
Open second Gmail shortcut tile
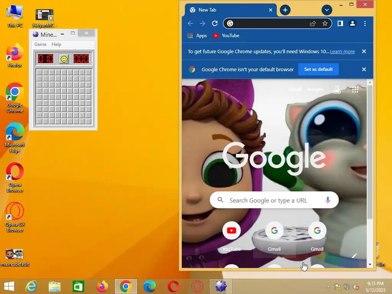tap(317, 236)
